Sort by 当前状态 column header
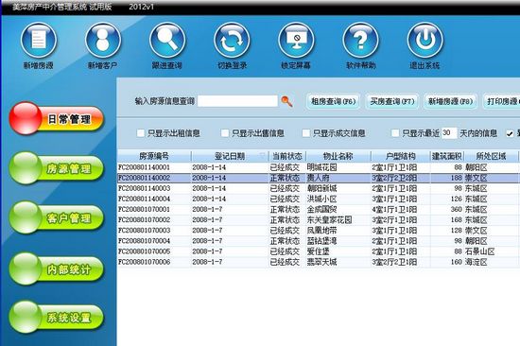Viewport: 520px width, 346px height. 286,156
